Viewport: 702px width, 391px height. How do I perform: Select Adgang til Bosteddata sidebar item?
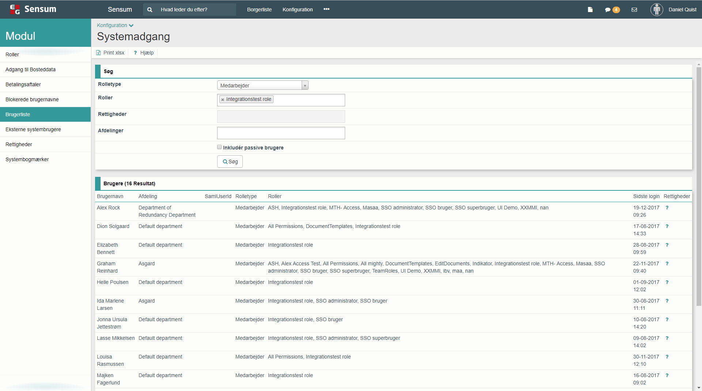pyautogui.click(x=45, y=69)
